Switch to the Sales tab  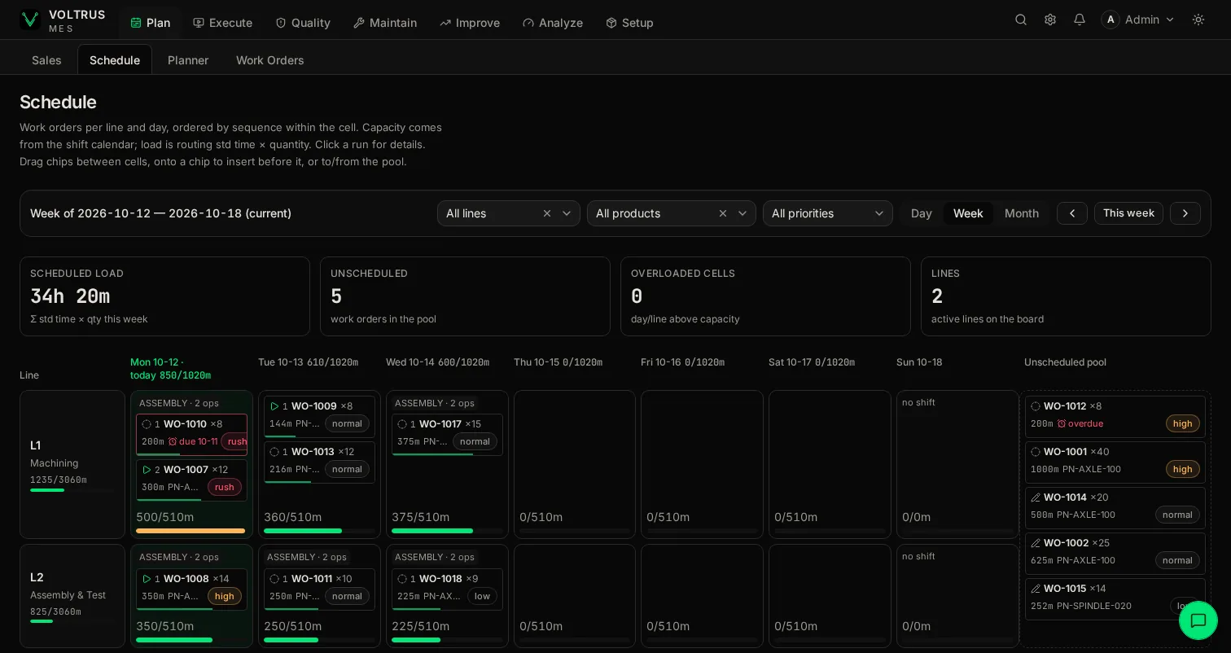coord(46,60)
